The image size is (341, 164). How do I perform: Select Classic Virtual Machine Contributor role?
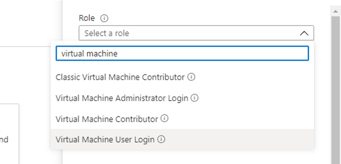point(182,77)
